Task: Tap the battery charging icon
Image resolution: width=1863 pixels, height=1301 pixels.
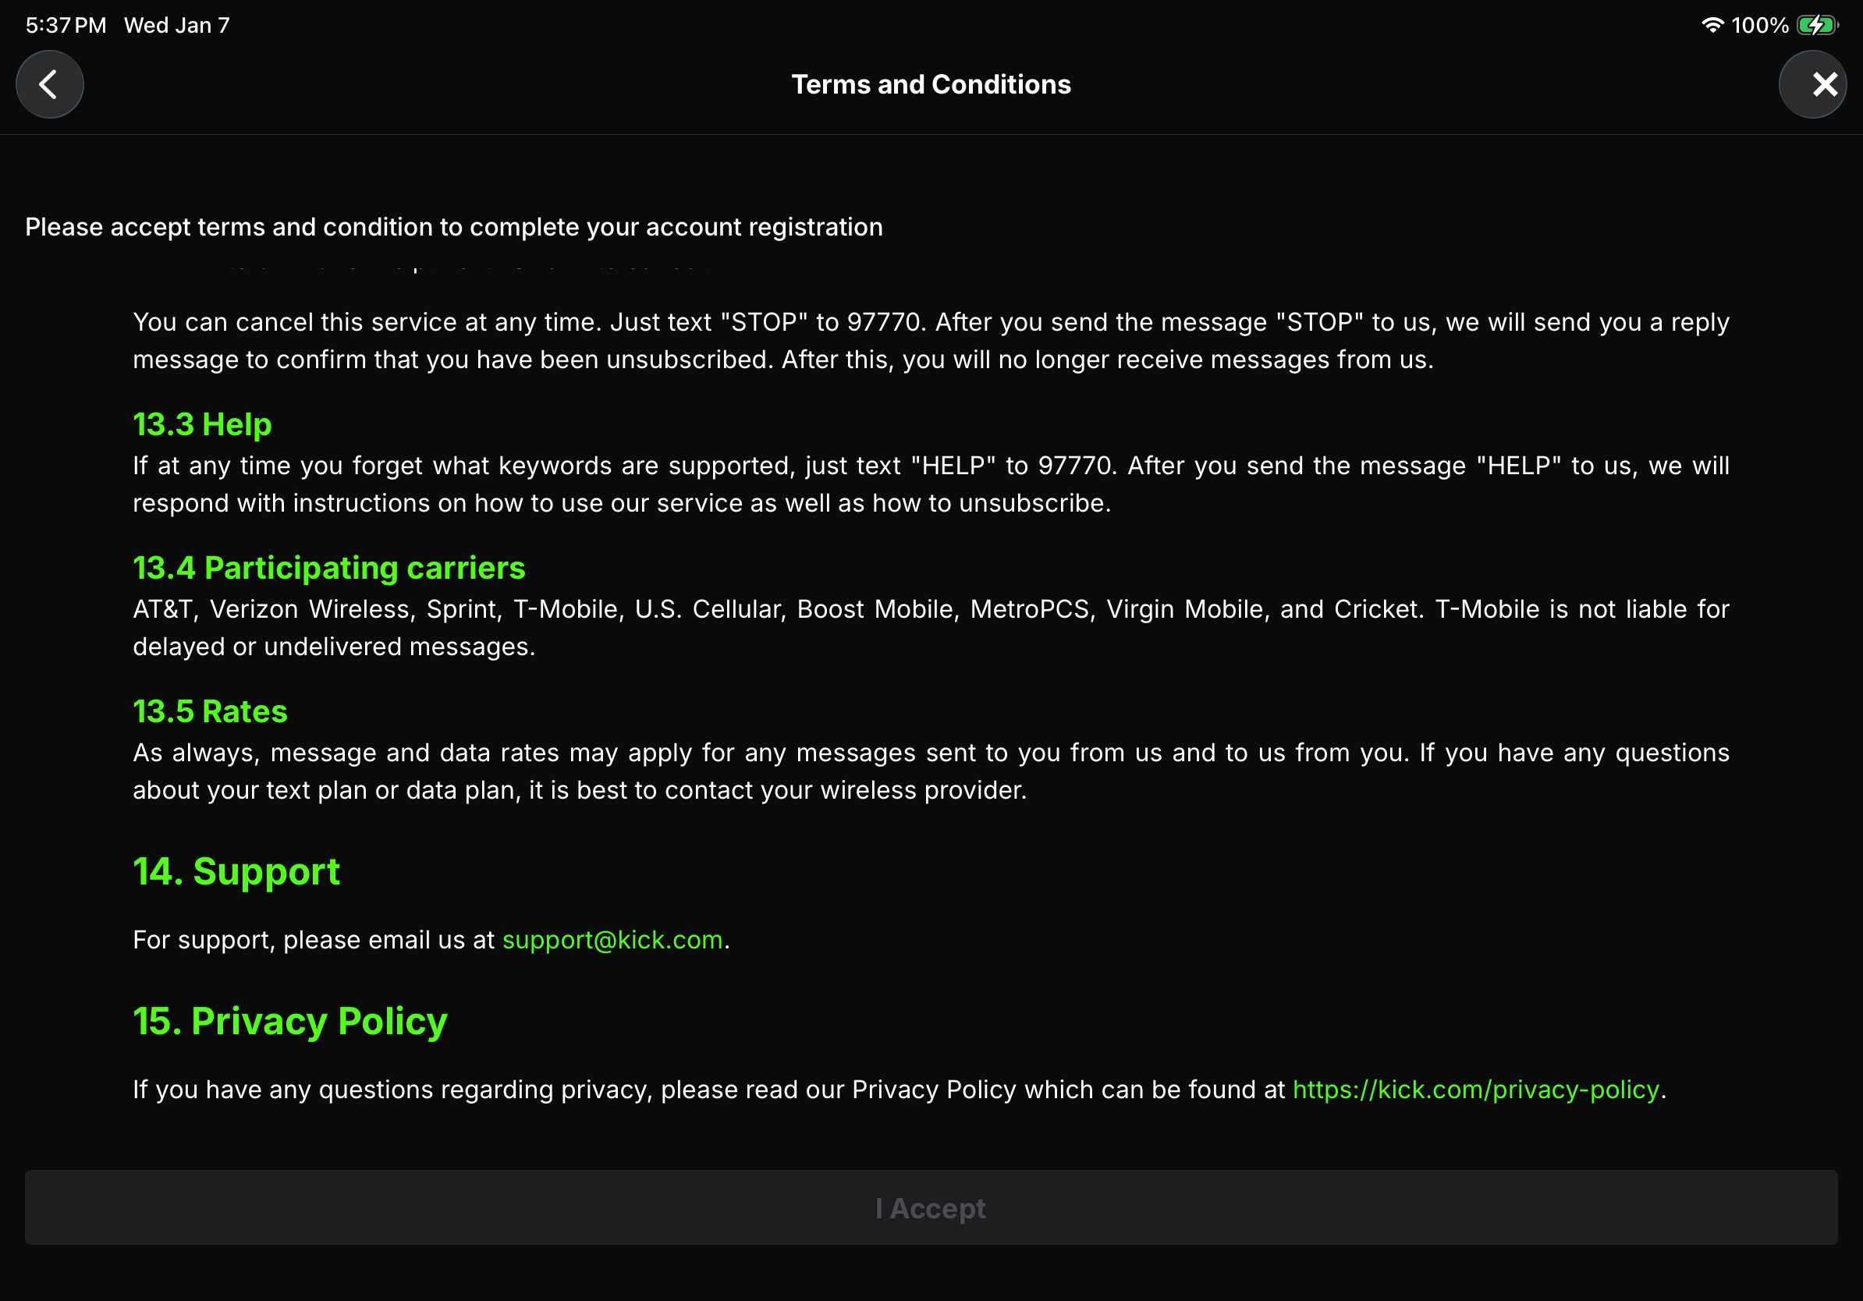Action: [x=1816, y=25]
